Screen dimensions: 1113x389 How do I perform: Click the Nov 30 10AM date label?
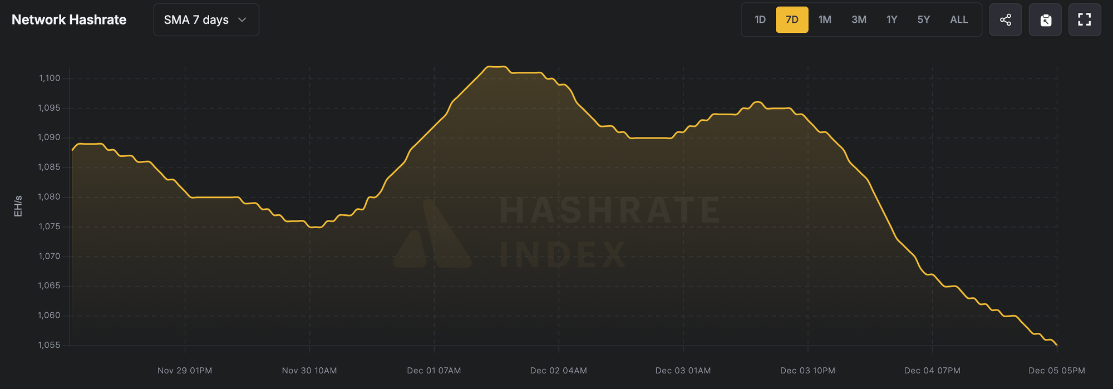(309, 371)
